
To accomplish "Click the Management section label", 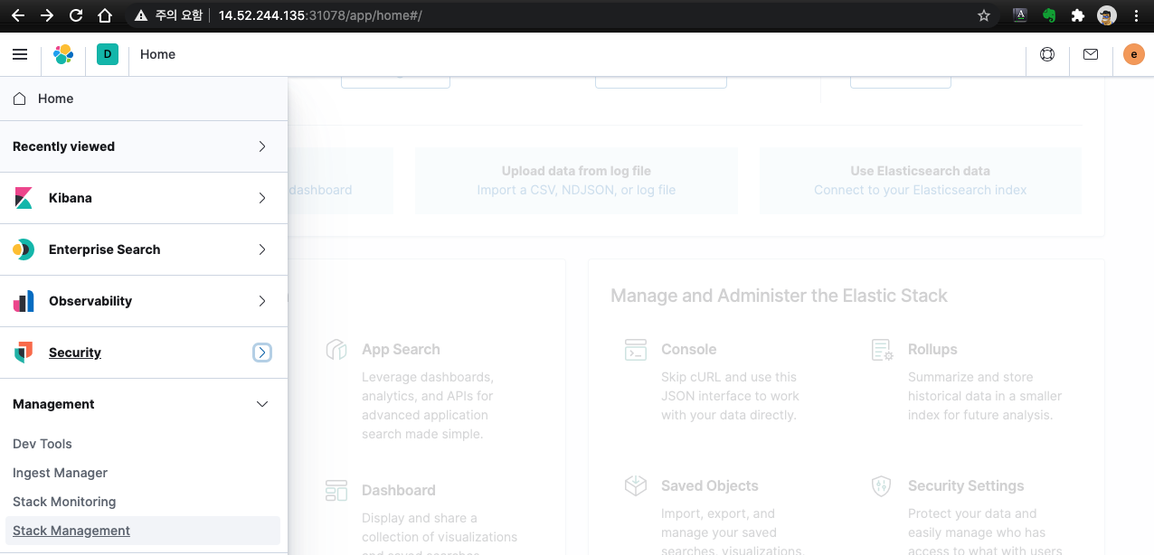I will 53,404.
